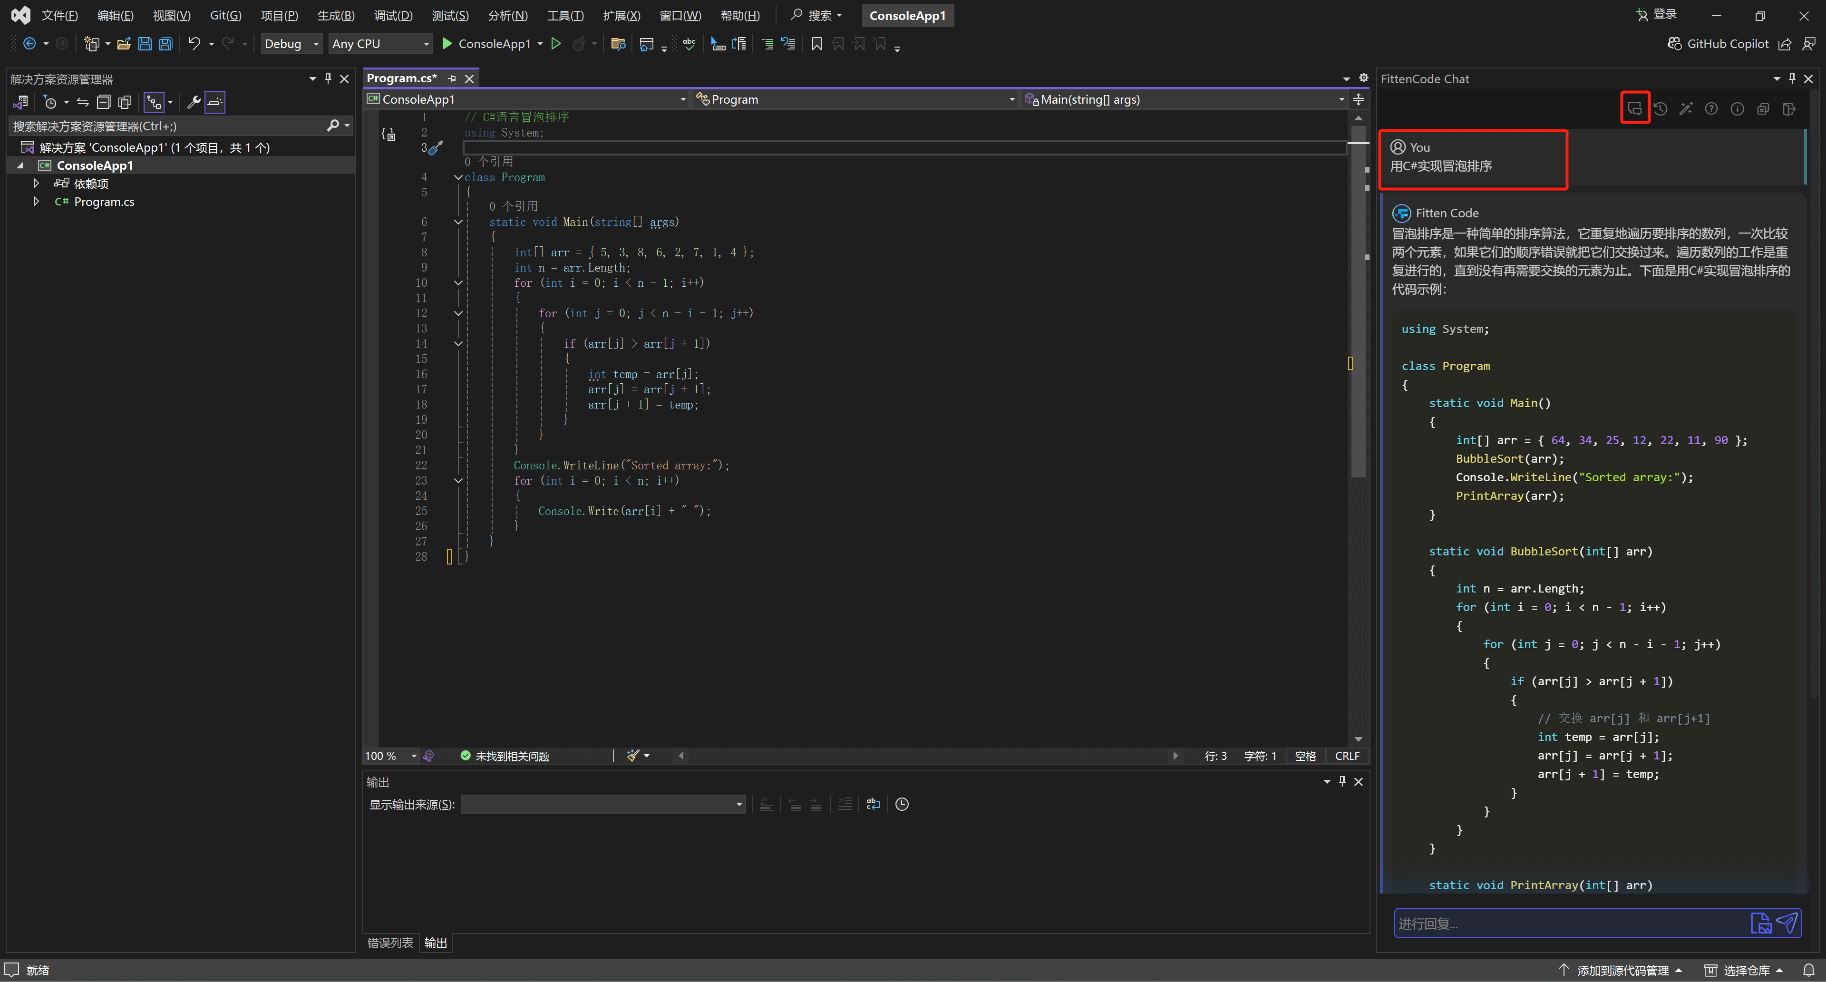Viewport: 1826px width, 982px height.
Task: Click the Save All toolbar icon
Action: click(165, 44)
